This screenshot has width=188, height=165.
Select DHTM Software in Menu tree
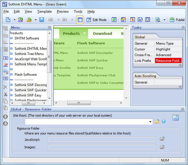pos(27,38)
